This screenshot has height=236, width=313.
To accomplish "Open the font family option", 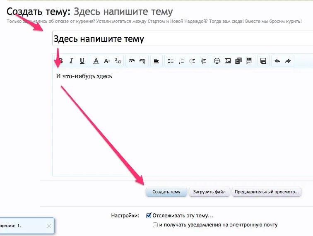I will click(118, 61).
